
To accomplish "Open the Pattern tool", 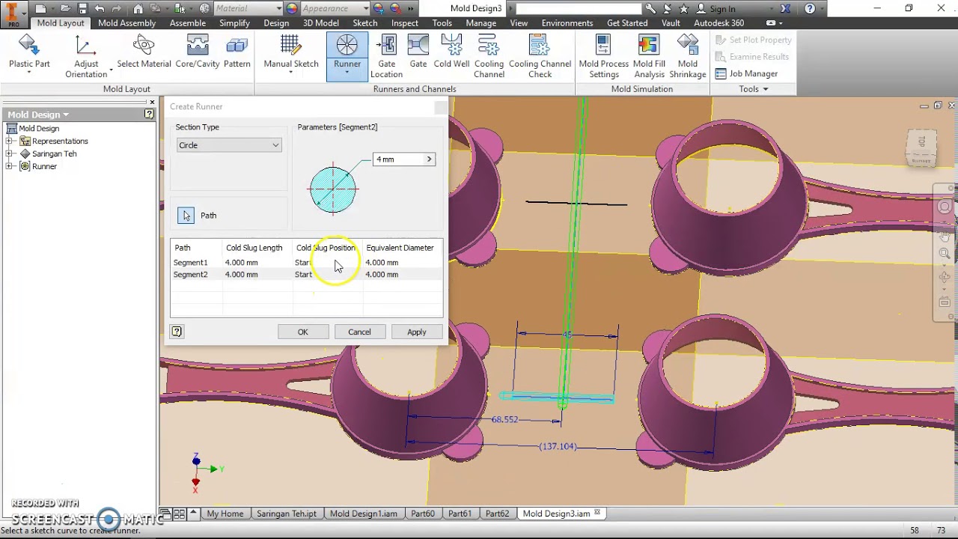I will 237,52.
